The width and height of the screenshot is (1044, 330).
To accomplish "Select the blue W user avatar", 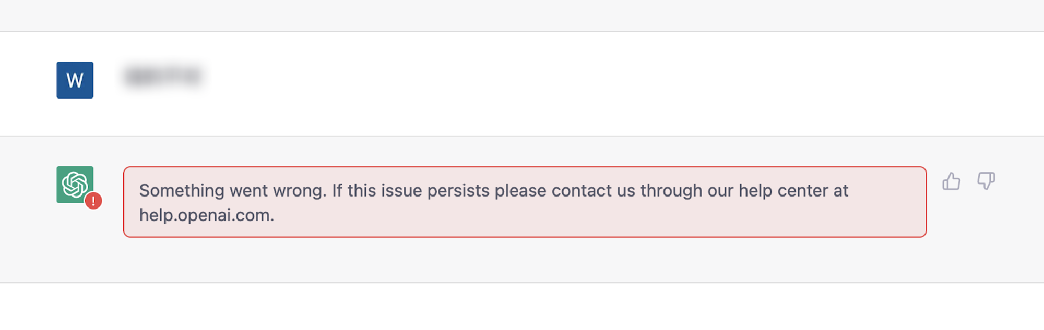I will (75, 80).
